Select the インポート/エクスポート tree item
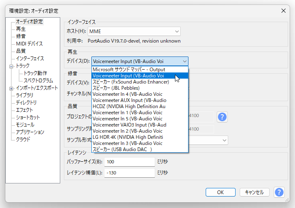Screen dimensions: 295x208 coord(37,88)
